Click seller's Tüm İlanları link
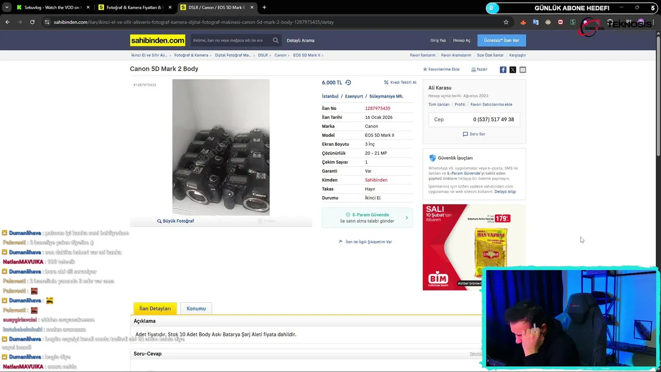 439,104
